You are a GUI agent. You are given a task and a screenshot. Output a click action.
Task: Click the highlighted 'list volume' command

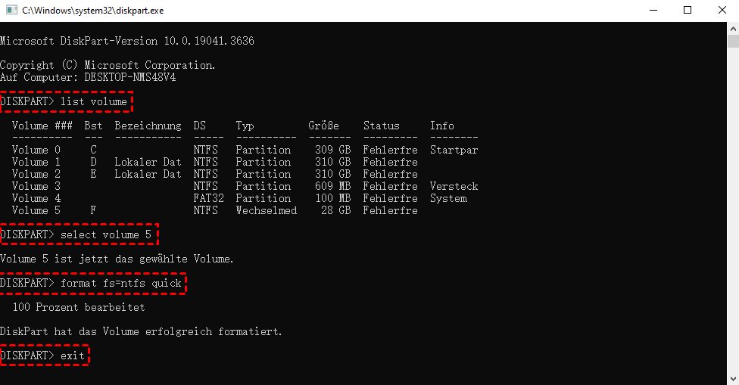pos(66,101)
